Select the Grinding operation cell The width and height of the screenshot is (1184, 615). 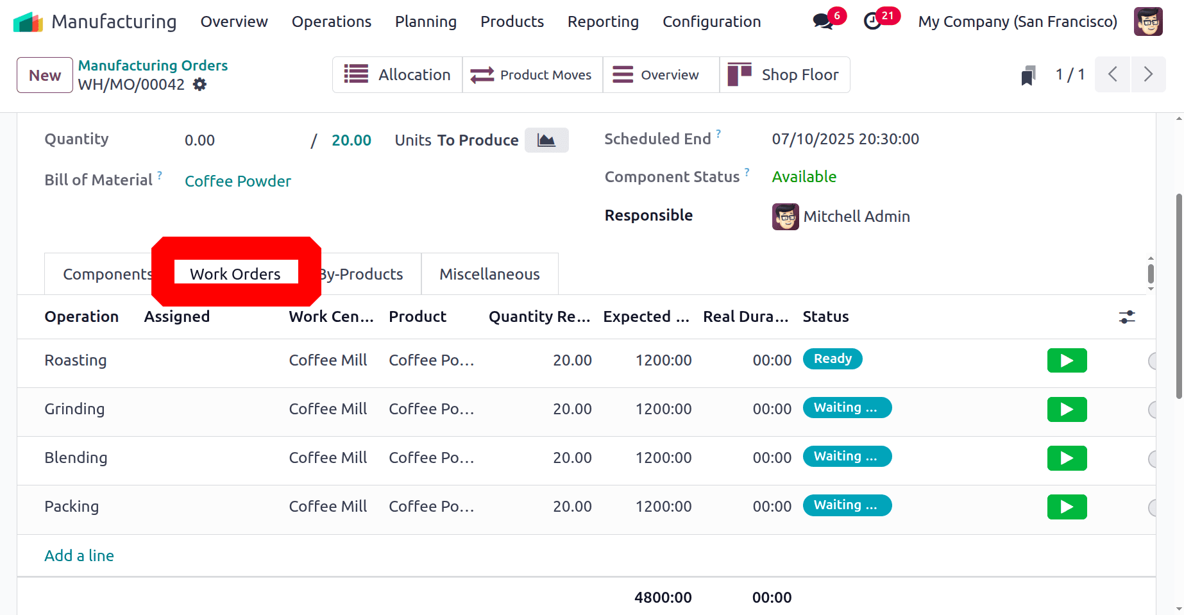tap(74, 409)
